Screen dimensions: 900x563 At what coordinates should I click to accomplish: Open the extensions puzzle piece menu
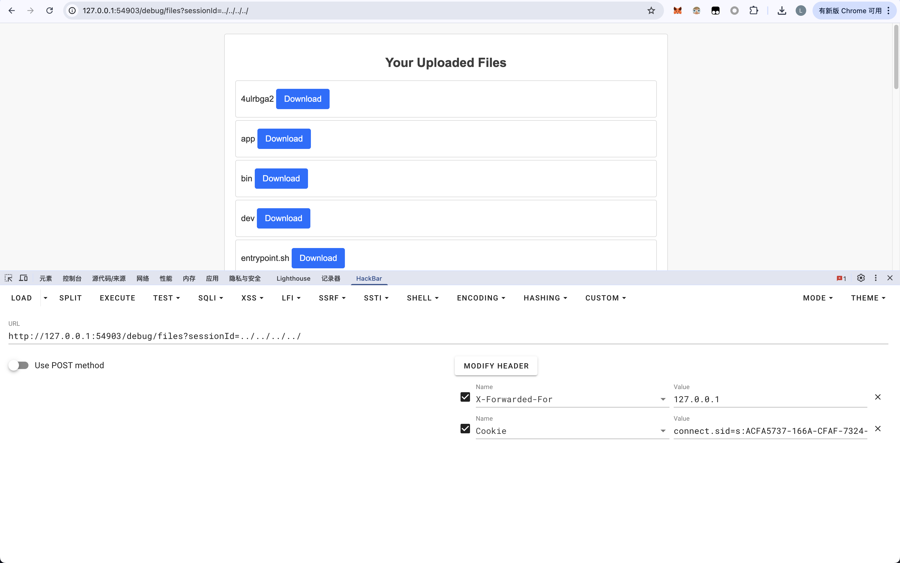click(753, 11)
